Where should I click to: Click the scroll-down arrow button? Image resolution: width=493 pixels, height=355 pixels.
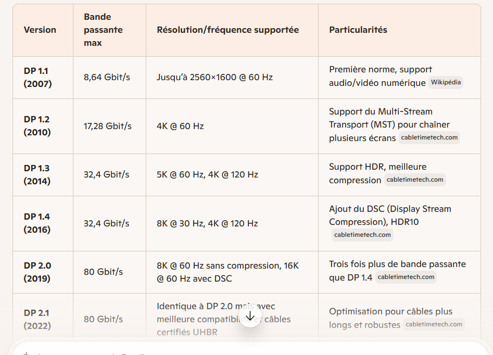pyautogui.click(x=250, y=316)
